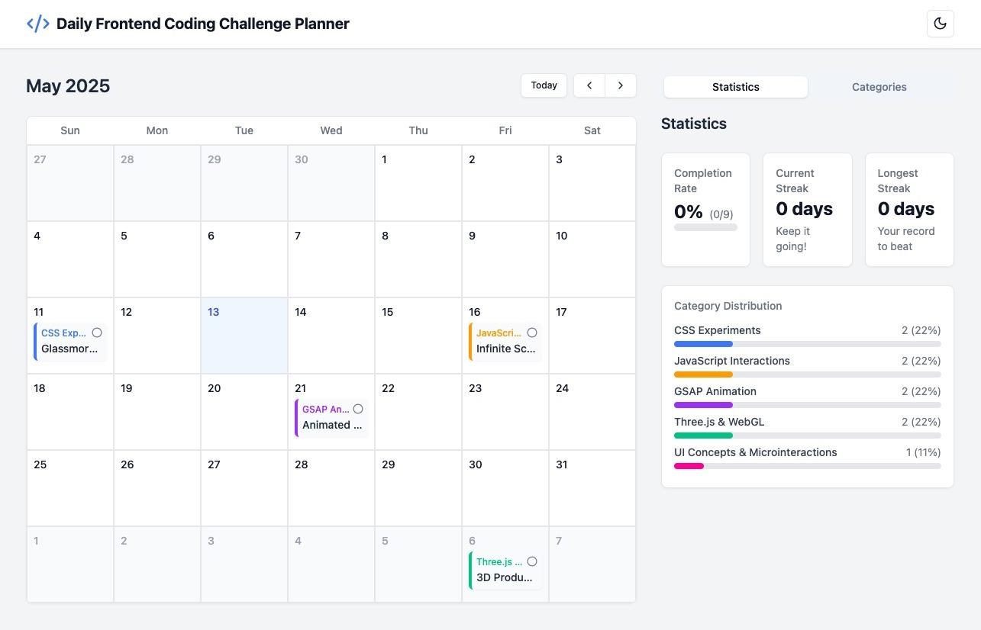Image resolution: width=981 pixels, height=630 pixels.
Task: Select the May 31 day cell
Action: point(592,492)
